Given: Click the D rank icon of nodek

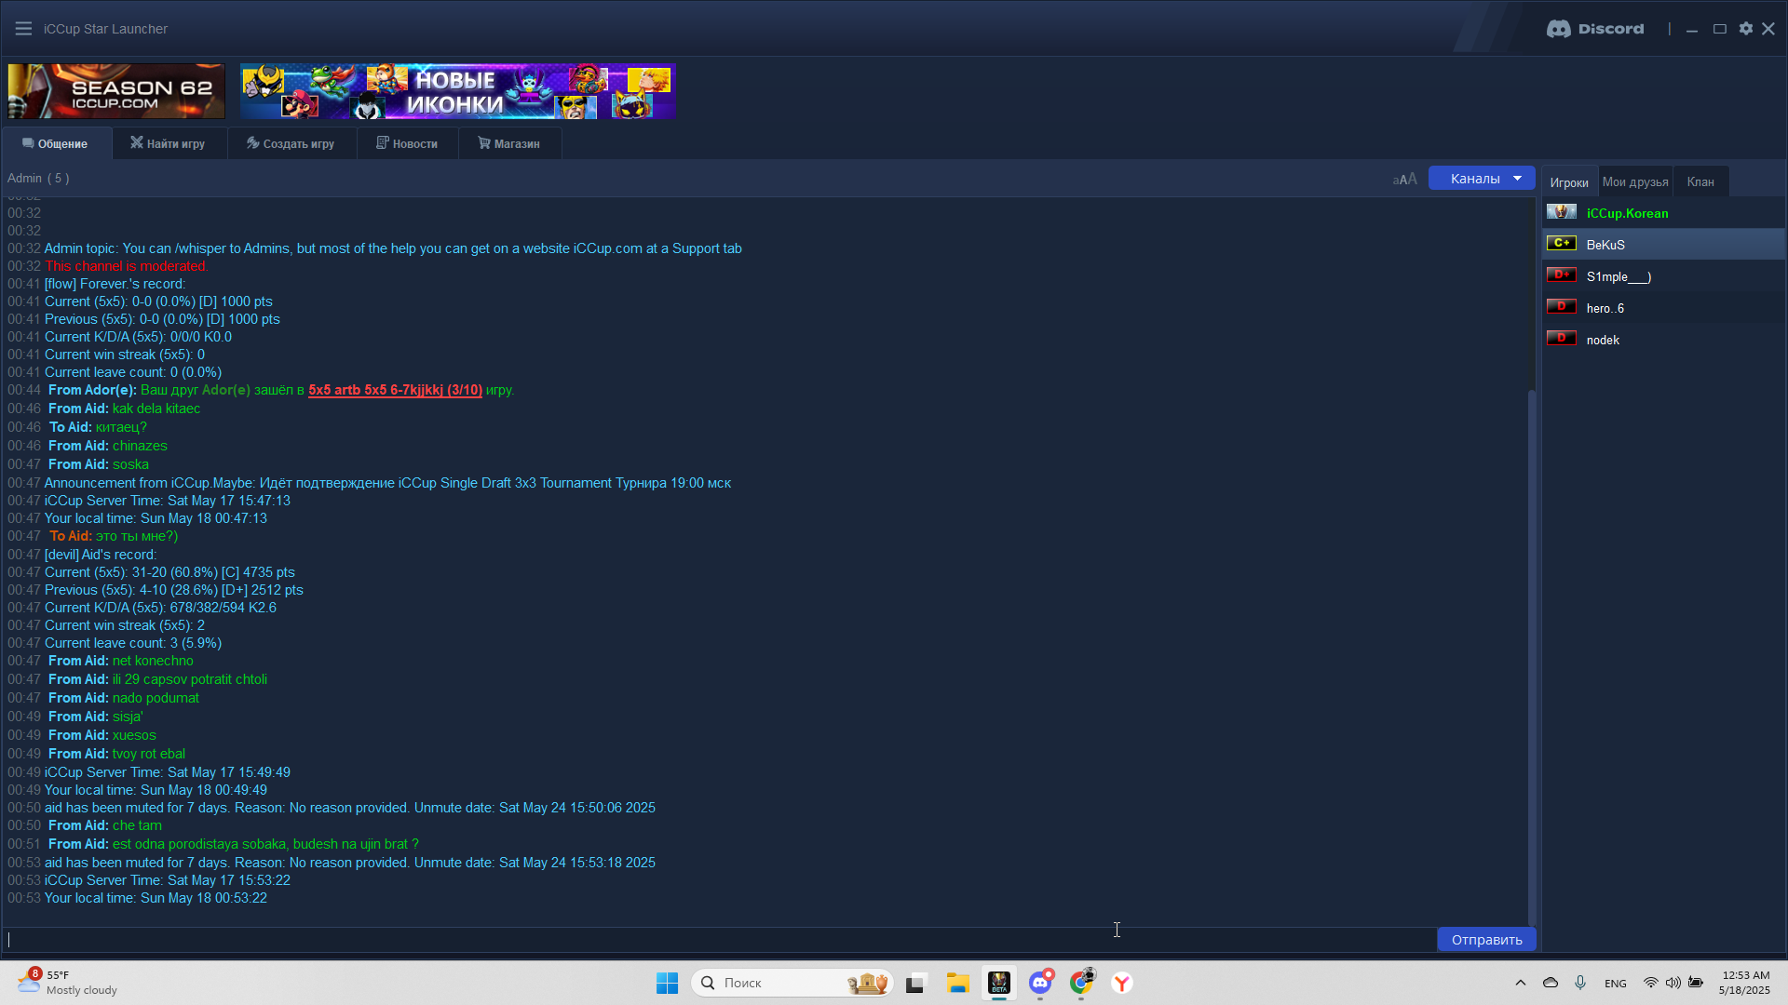Looking at the screenshot, I should click(x=1562, y=339).
